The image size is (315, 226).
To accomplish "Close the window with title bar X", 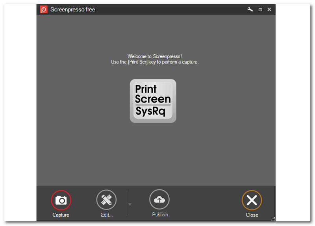I will (x=269, y=9).
